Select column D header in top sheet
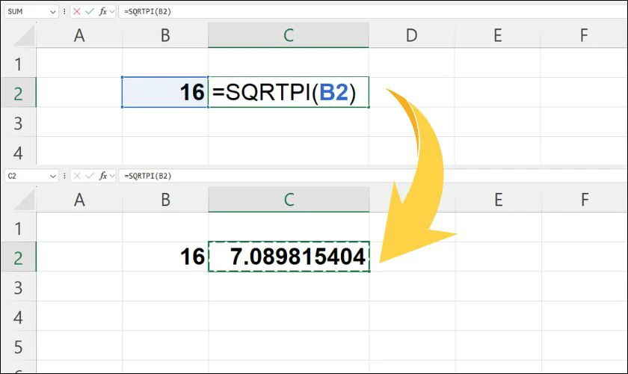The width and height of the screenshot is (628, 374). click(x=412, y=35)
